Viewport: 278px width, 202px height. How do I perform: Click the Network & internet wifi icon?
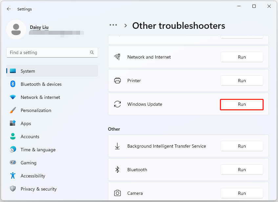point(13,97)
